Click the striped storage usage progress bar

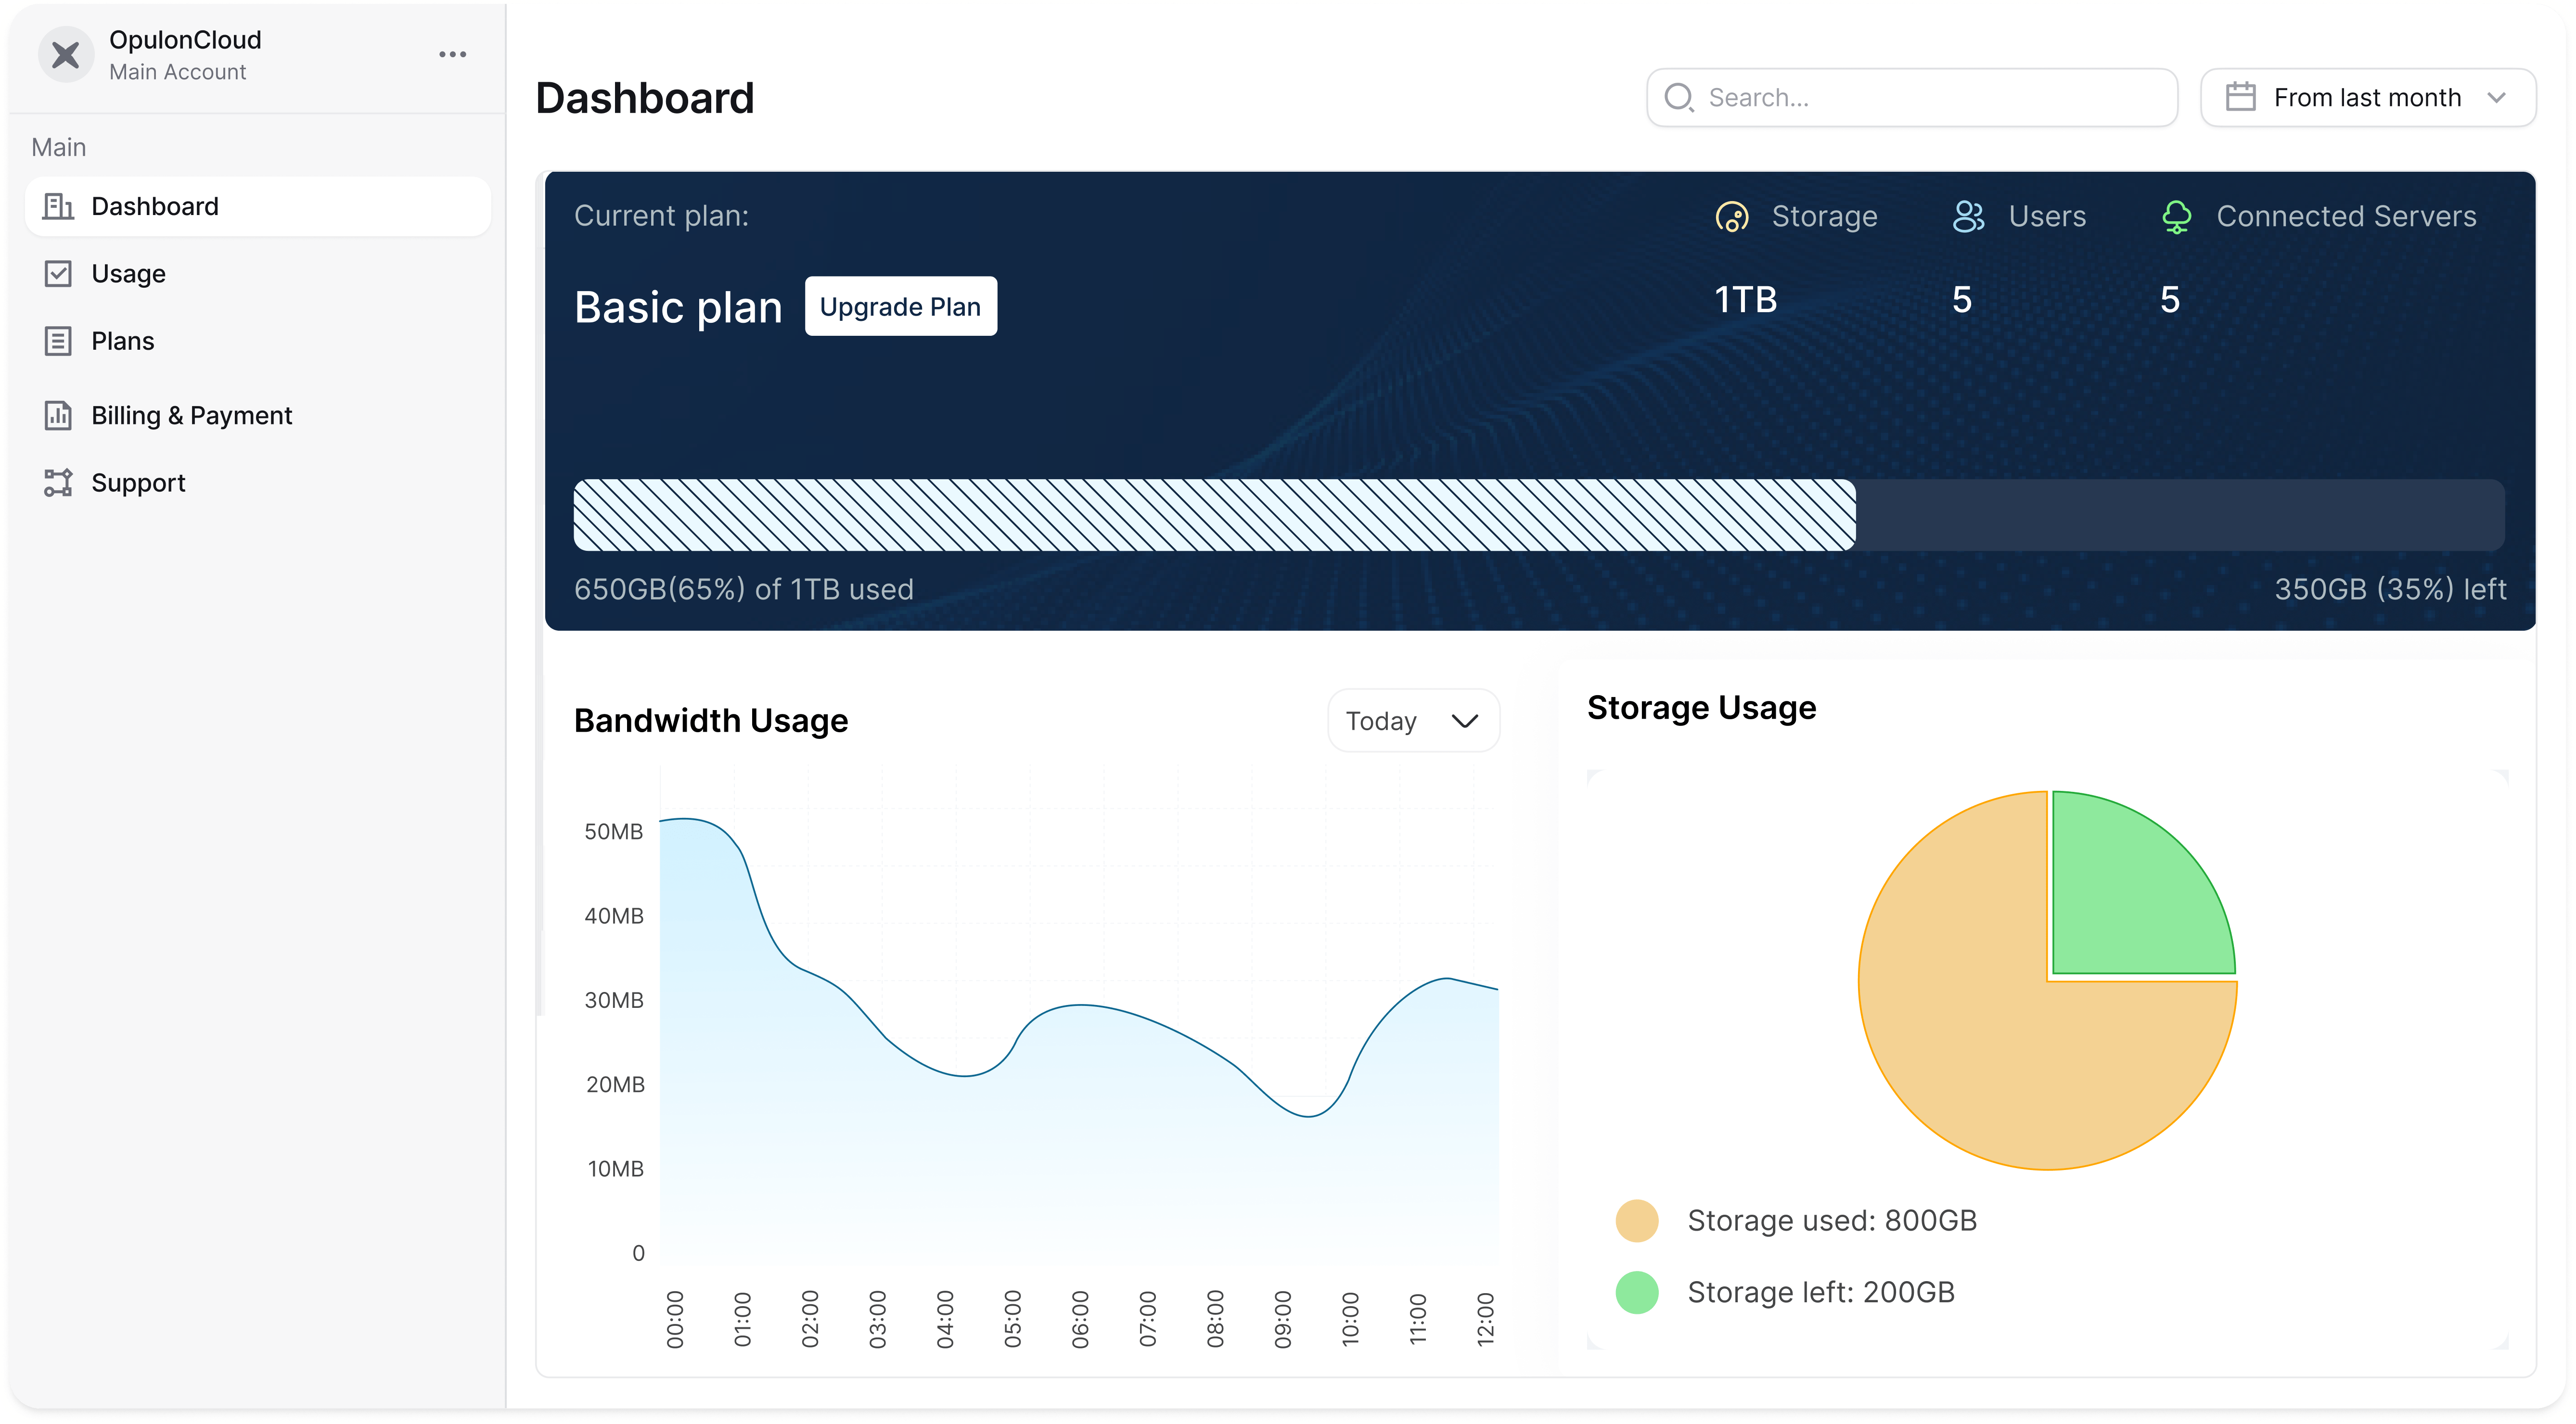pos(1214,515)
